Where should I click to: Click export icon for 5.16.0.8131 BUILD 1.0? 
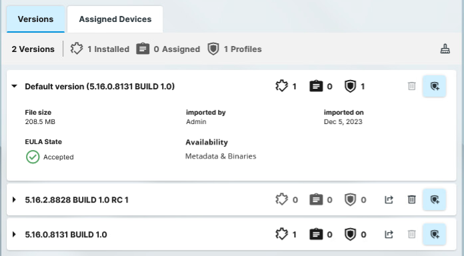point(389,235)
